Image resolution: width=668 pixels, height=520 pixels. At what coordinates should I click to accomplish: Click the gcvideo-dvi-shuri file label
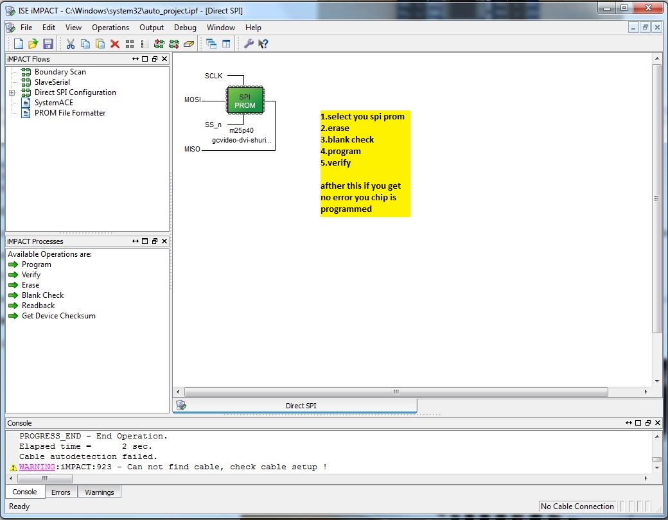tap(242, 140)
